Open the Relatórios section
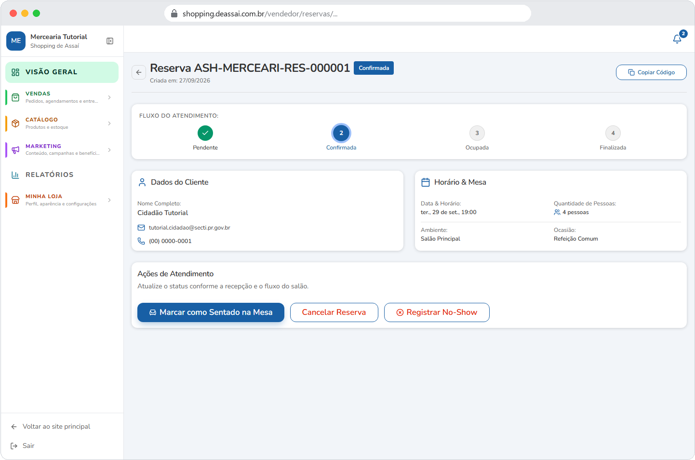 point(62,175)
